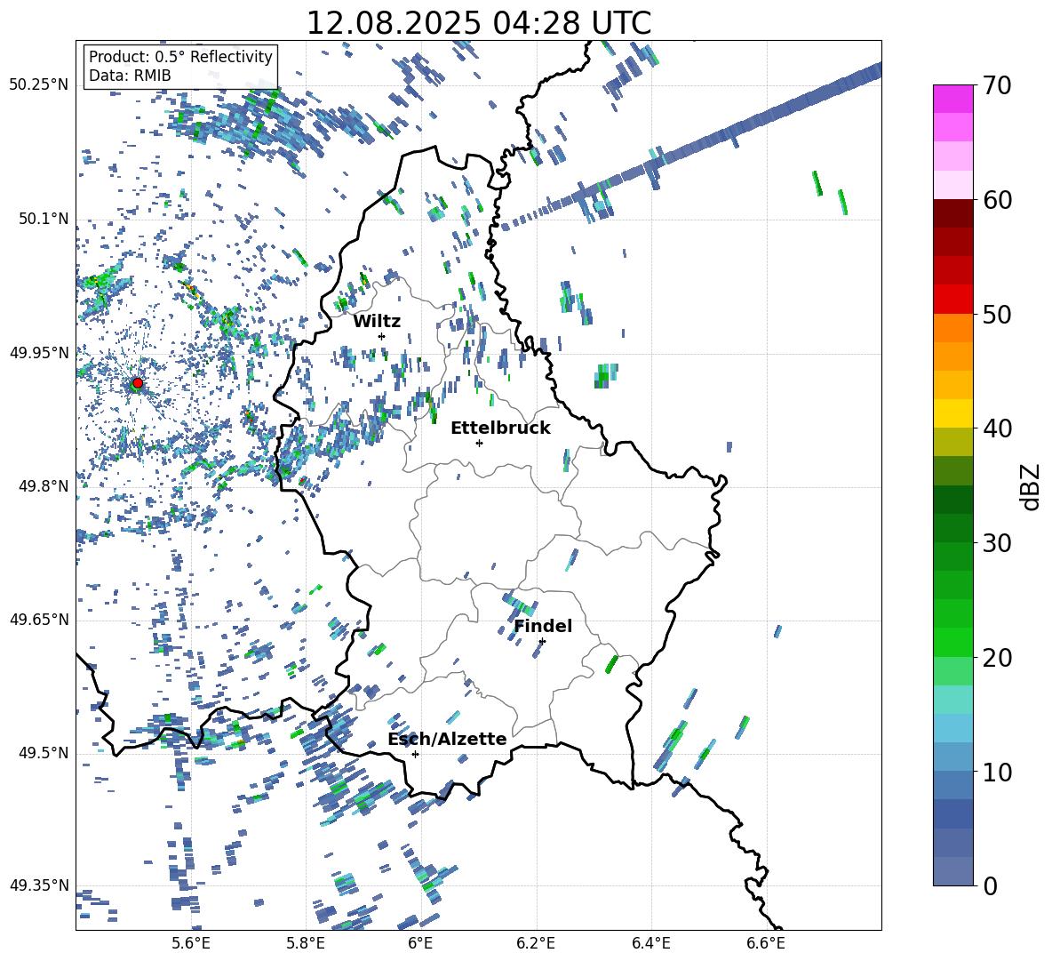Click the 6.6°E longitude label

point(766,944)
